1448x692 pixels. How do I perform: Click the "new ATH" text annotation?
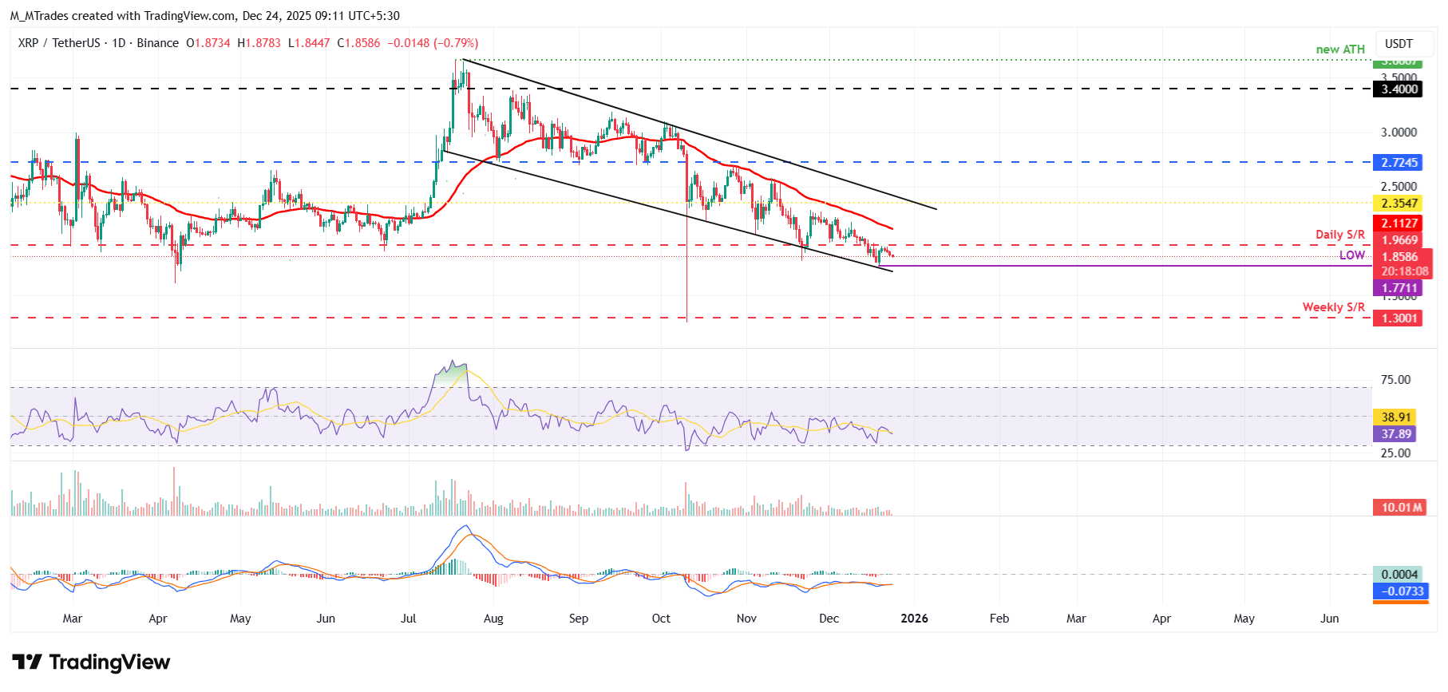1340,49
